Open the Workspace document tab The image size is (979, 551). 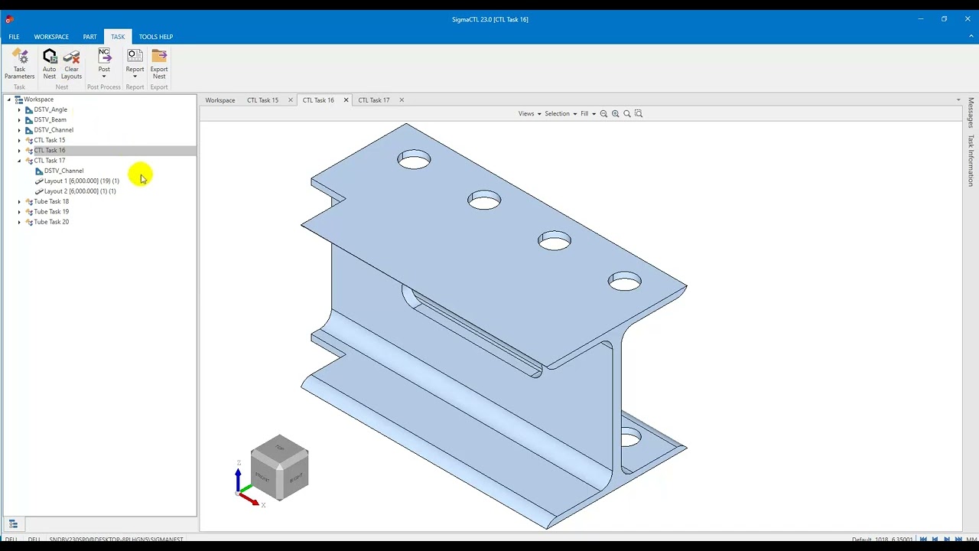(220, 100)
